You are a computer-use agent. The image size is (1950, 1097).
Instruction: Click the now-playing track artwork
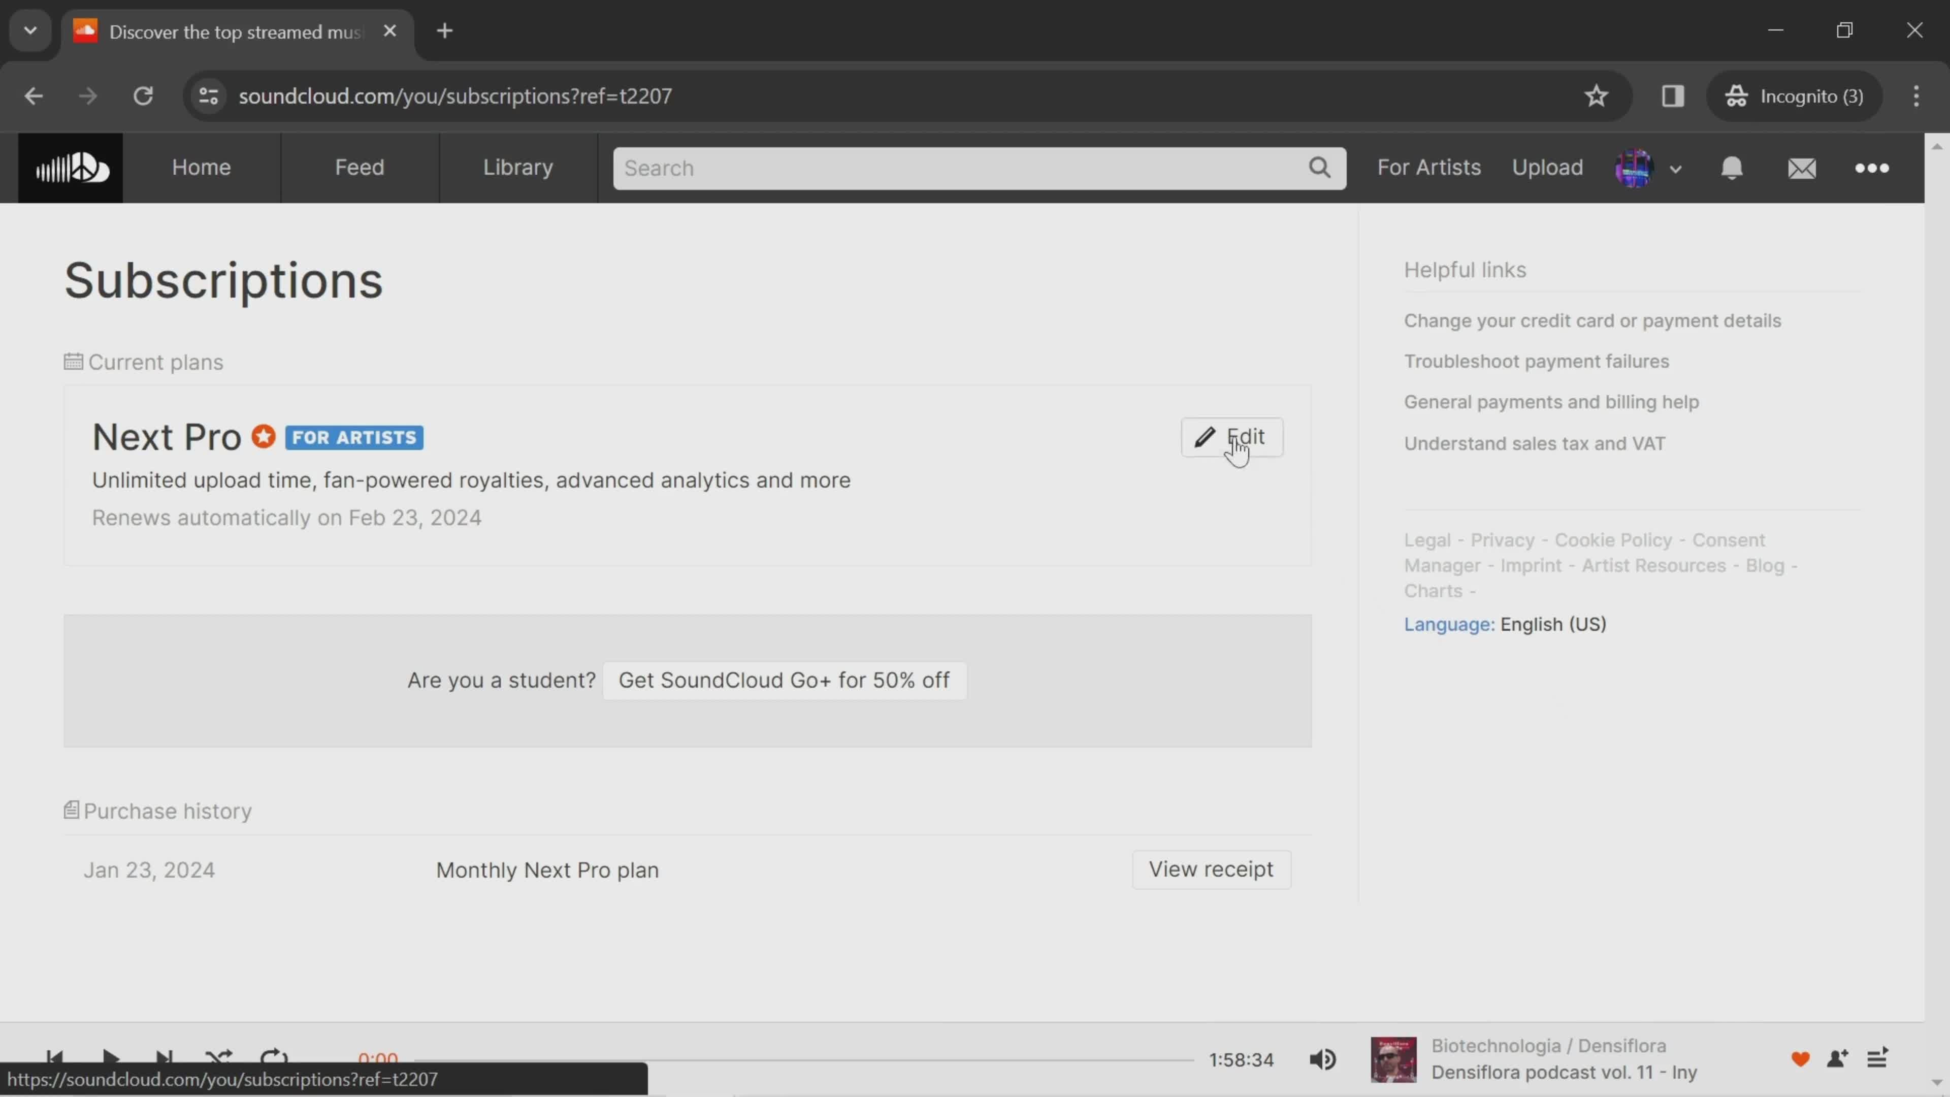click(1393, 1059)
